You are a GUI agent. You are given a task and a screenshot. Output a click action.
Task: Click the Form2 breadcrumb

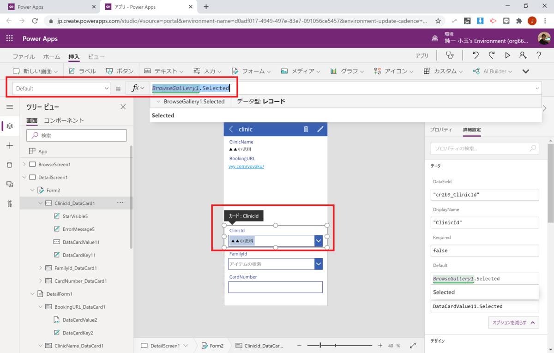213,346
